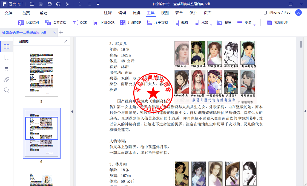
Task: Click the 赵灵儿 portrait collage image
Action: pyautogui.click(x=215, y=72)
